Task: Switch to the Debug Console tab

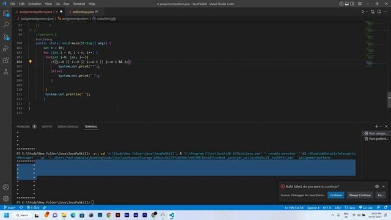Action: click(68, 127)
